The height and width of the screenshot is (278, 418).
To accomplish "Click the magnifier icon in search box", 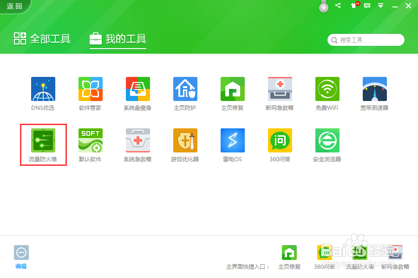I will pyautogui.click(x=334, y=40).
